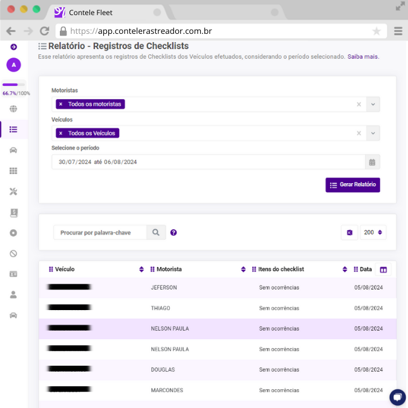Open the ID card icon in sidebar
This screenshot has height=408, width=408.
13,274
